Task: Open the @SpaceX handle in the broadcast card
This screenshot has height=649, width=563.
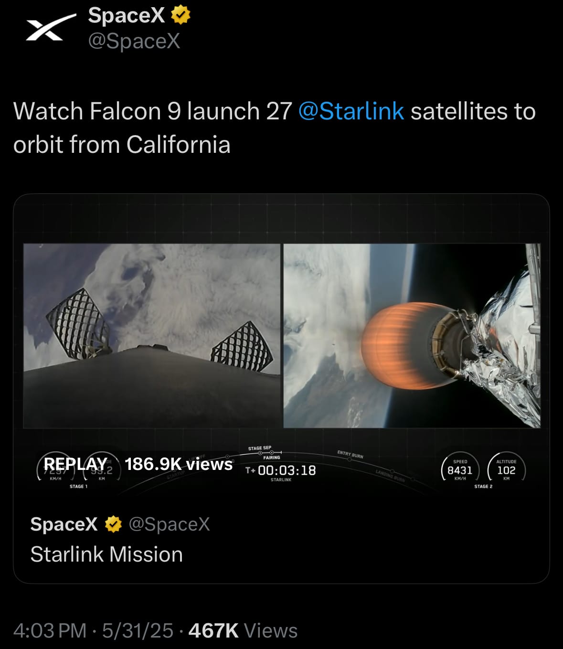Action: pyautogui.click(x=170, y=524)
